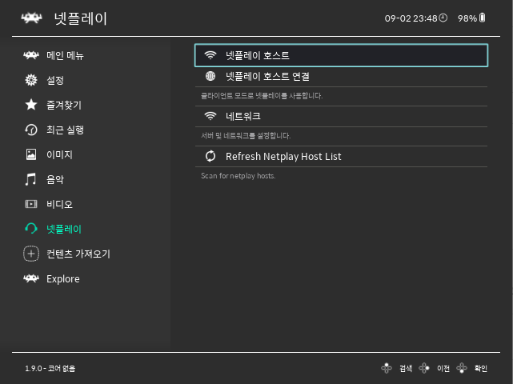This screenshot has height=384, width=513.
Task: Click the 이전 label in footer
Action: tap(443, 368)
